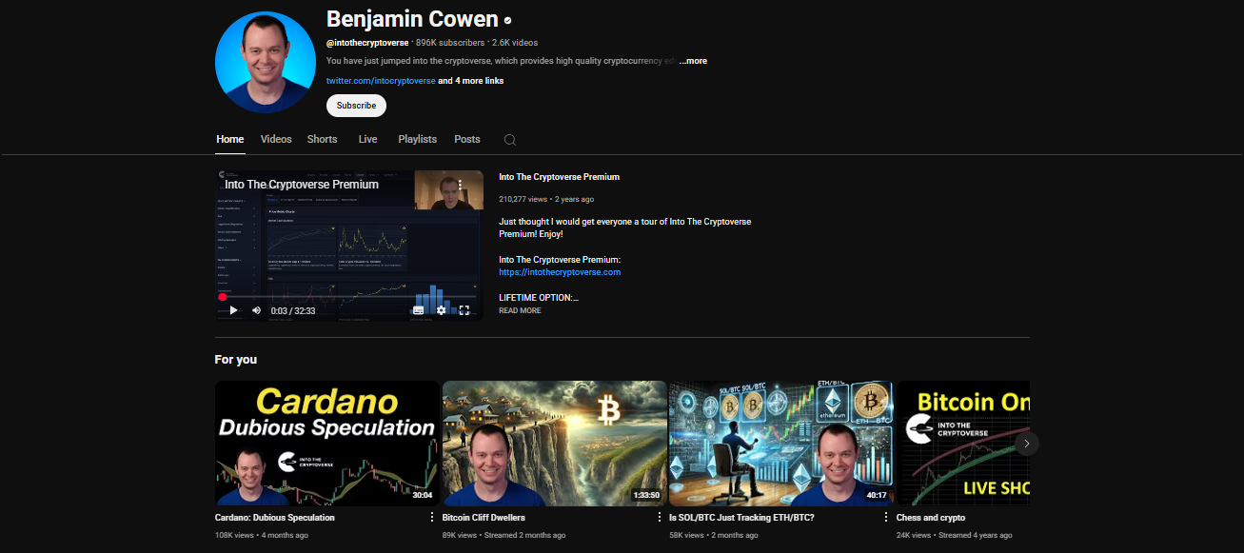Subscribe to the channel

356,105
